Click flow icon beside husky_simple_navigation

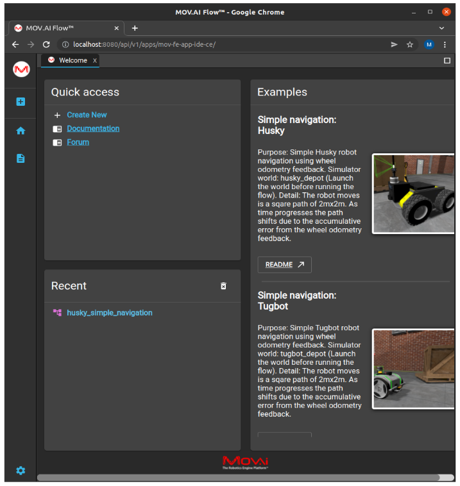coord(57,312)
